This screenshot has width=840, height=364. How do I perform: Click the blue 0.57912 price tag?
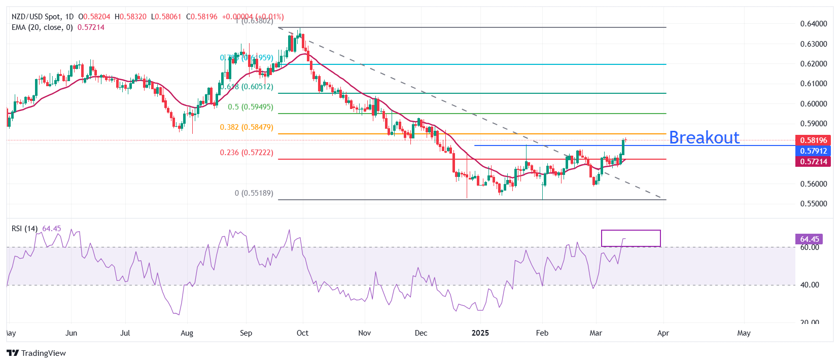point(813,151)
